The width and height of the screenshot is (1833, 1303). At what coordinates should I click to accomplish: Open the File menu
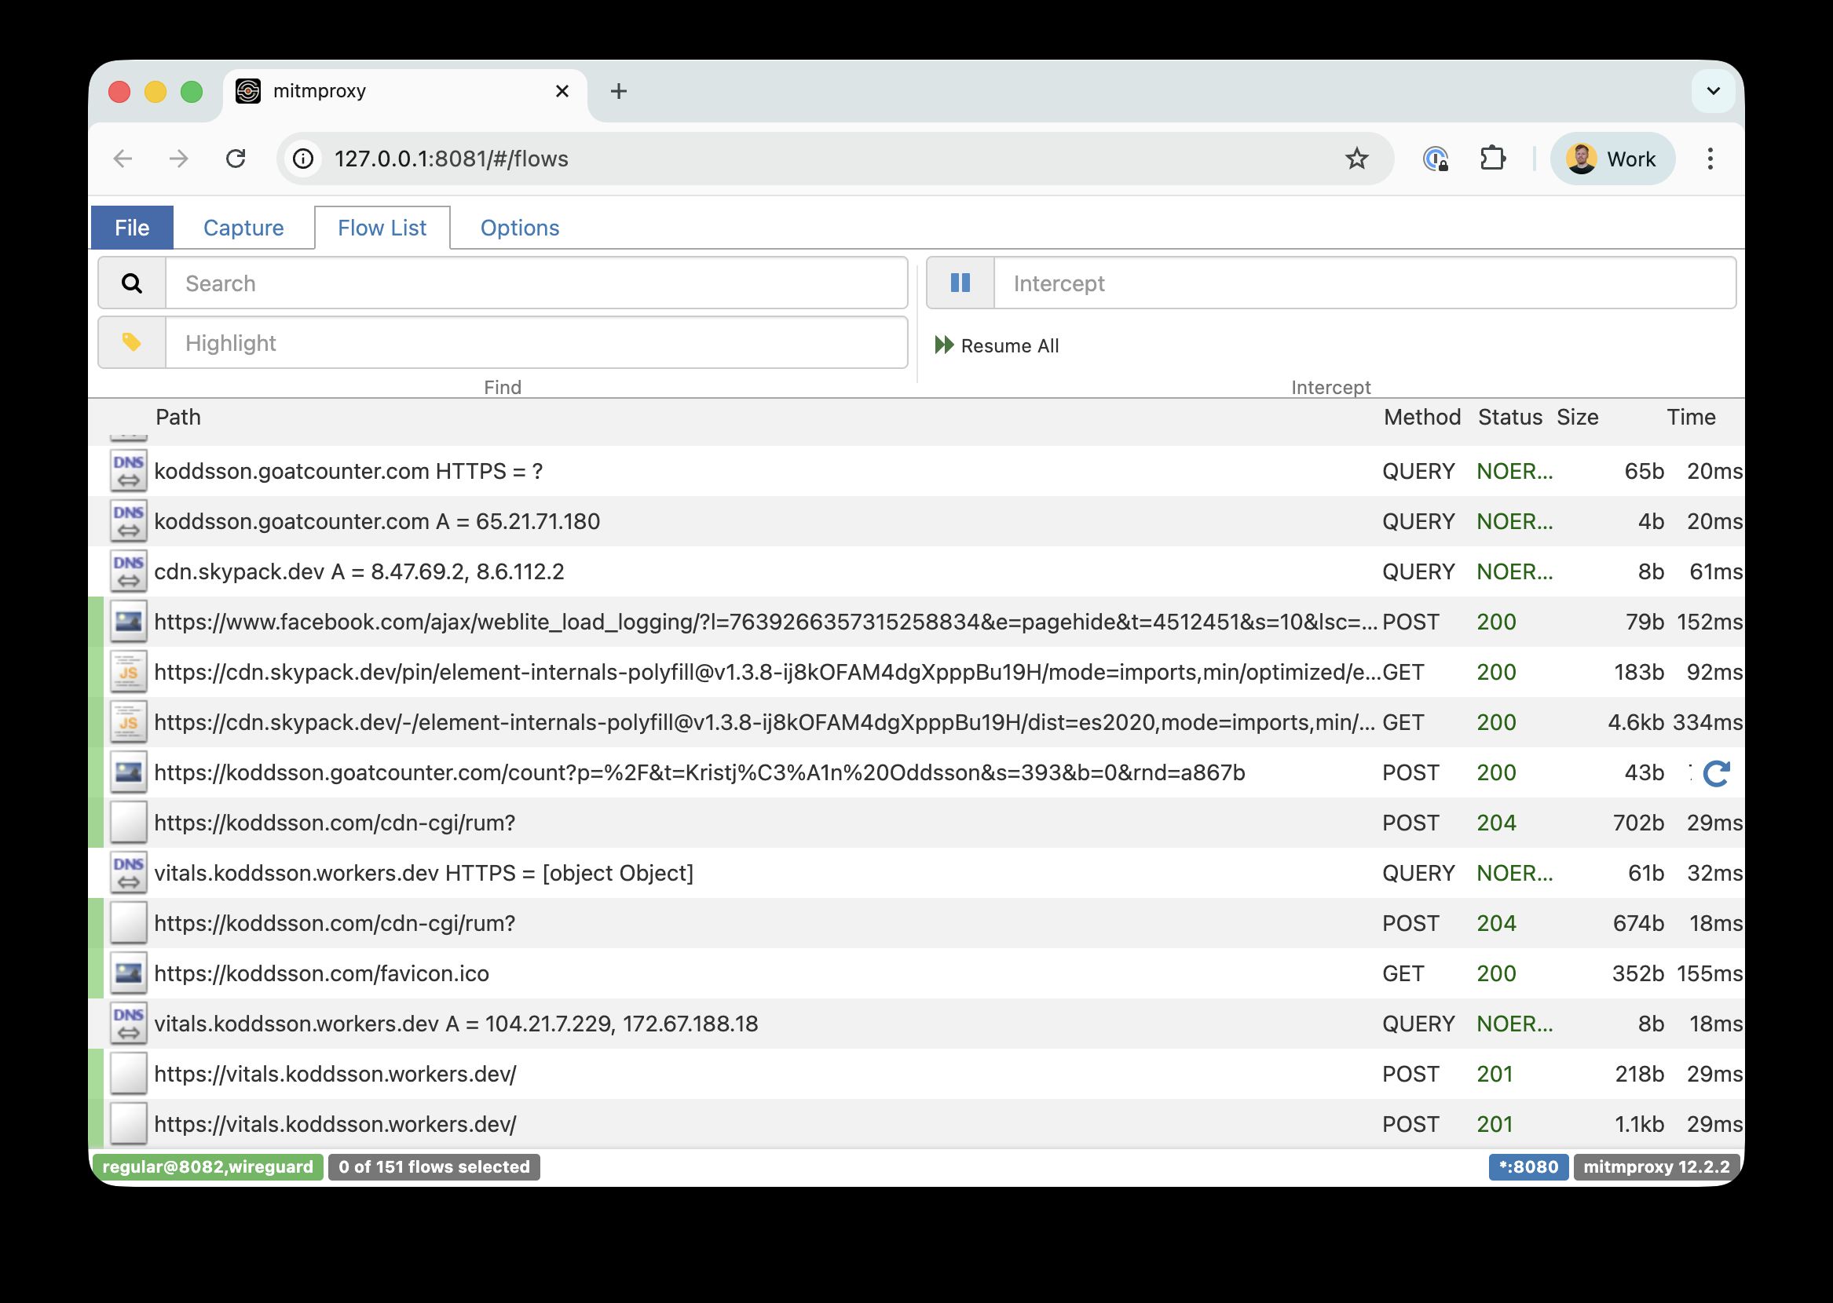point(132,228)
